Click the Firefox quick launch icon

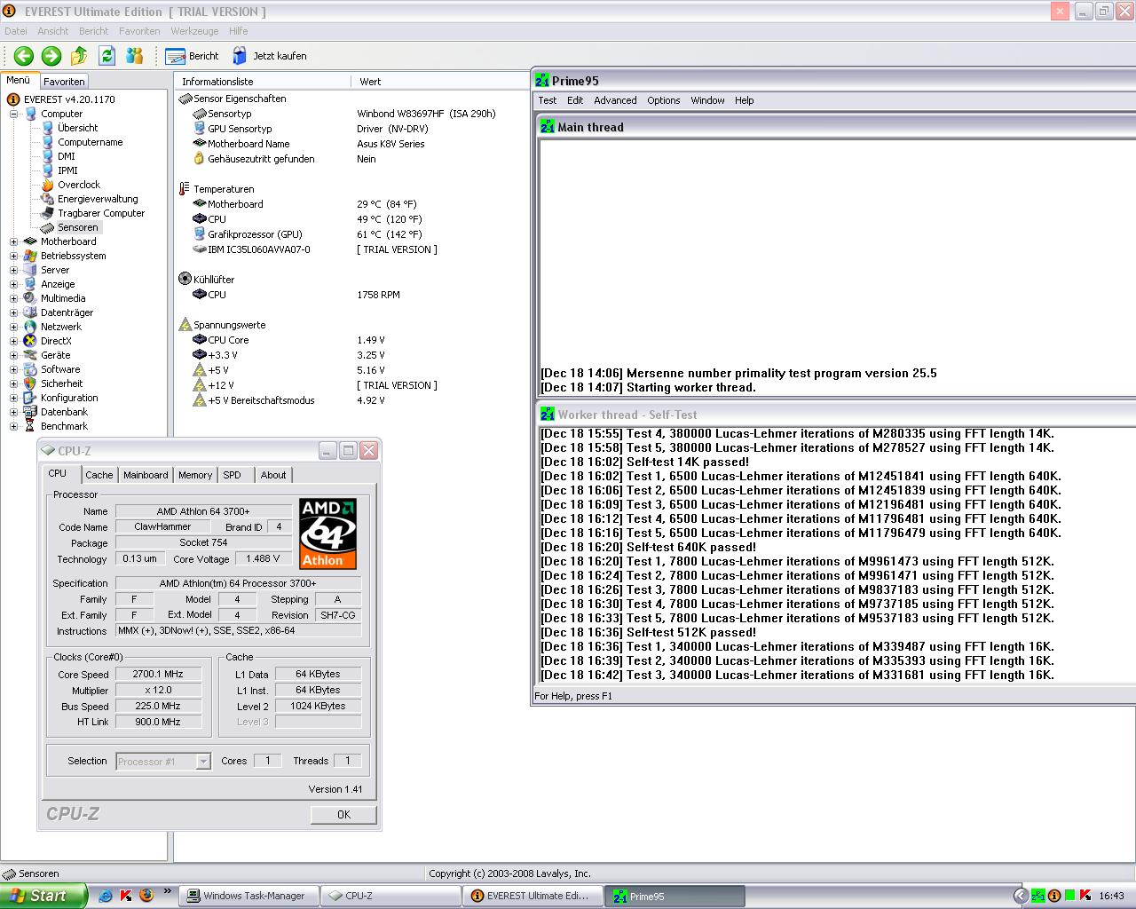[x=146, y=896]
